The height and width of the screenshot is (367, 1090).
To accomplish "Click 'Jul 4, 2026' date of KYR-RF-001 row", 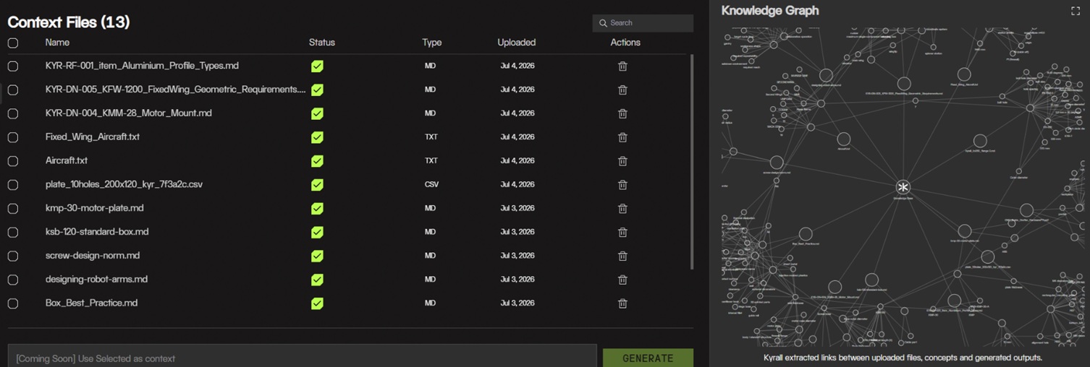I will (x=517, y=66).
